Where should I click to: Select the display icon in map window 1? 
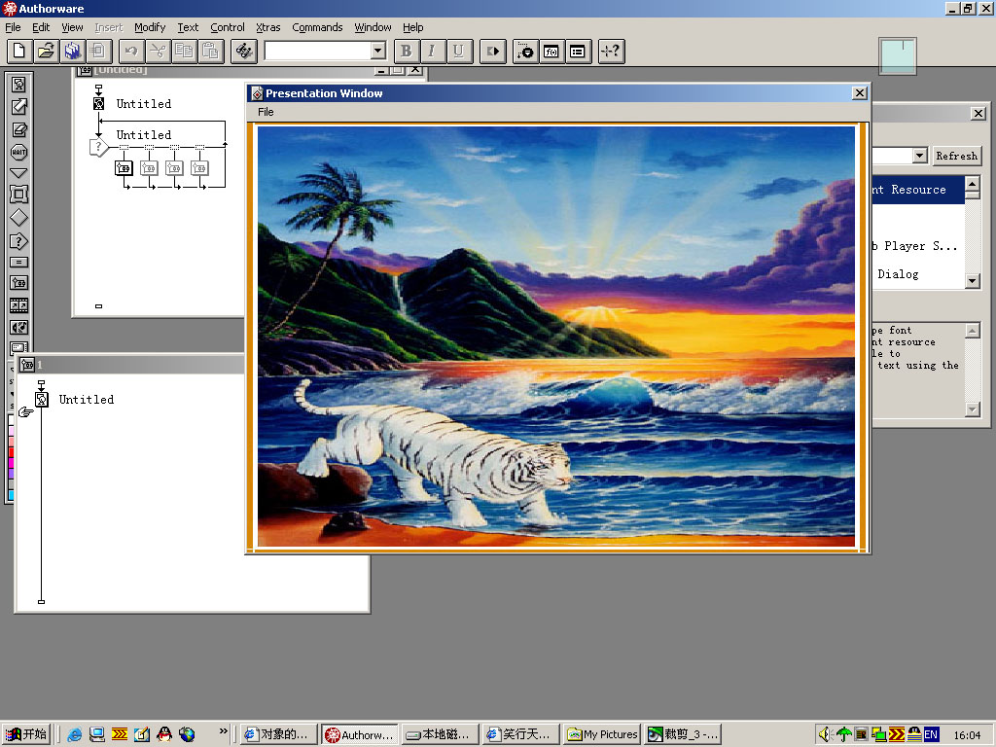click(41, 400)
